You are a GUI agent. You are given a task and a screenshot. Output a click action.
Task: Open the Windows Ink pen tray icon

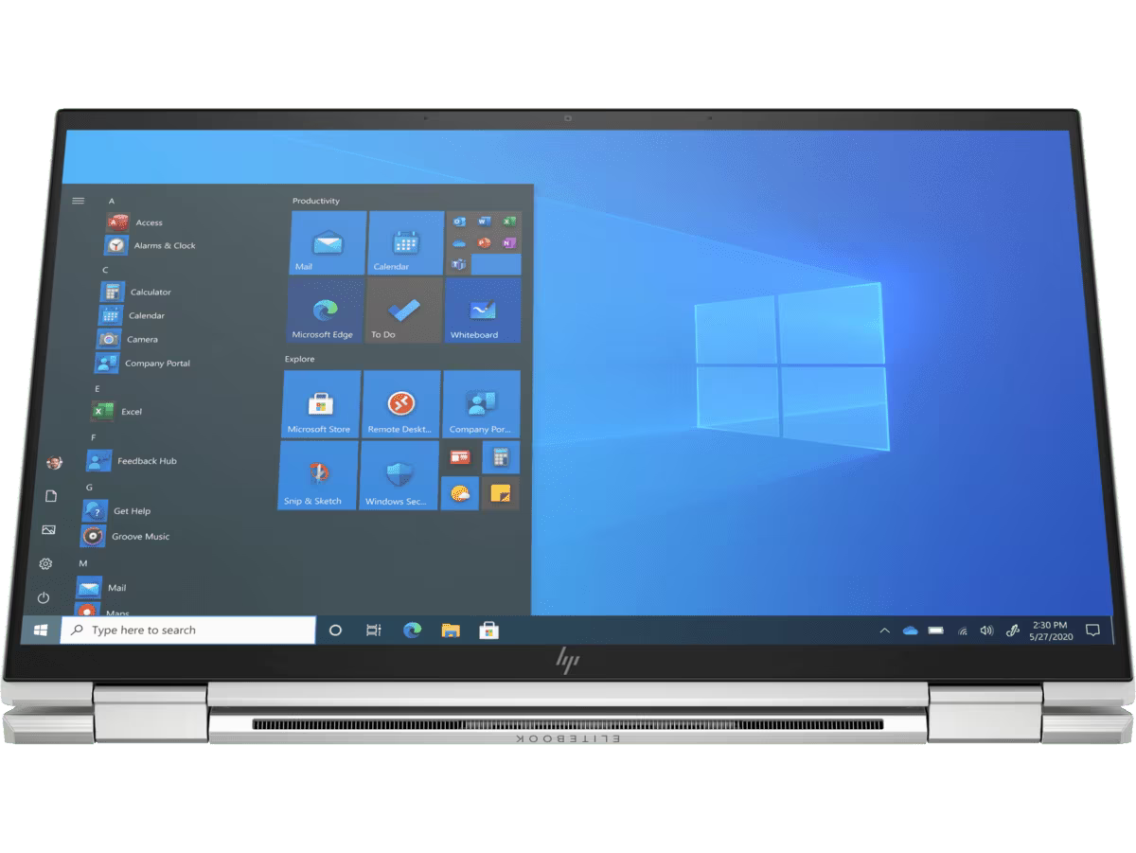(1012, 631)
